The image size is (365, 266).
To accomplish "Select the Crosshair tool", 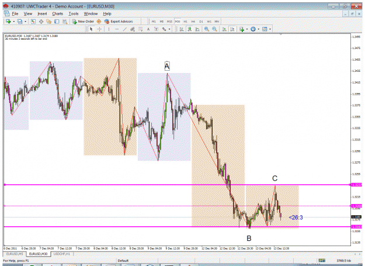I will click(x=99, y=29).
